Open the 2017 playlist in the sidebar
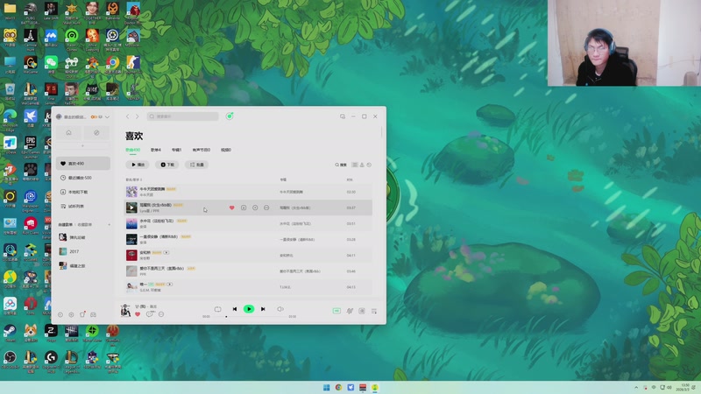The height and width of the screenshot is (394, 701). click(x=83, y=251)
